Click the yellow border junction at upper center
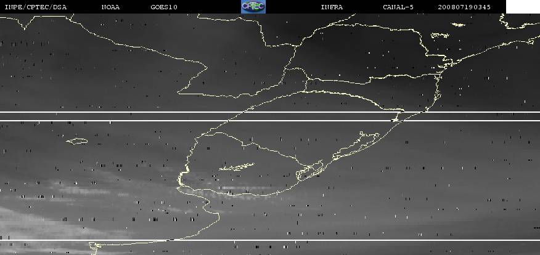The width and height of the screenshot is (540, 255). (x=306, y=78)
